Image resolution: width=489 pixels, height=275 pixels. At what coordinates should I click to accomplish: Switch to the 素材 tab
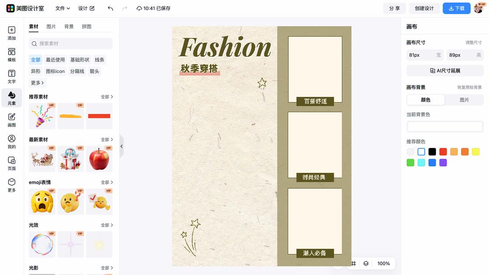coord(33,27)
